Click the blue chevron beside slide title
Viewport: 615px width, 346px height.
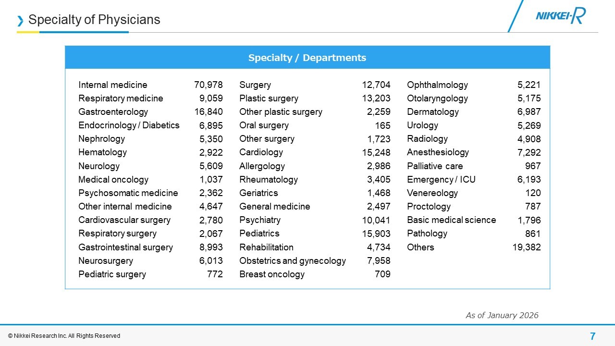coord(20,20)
